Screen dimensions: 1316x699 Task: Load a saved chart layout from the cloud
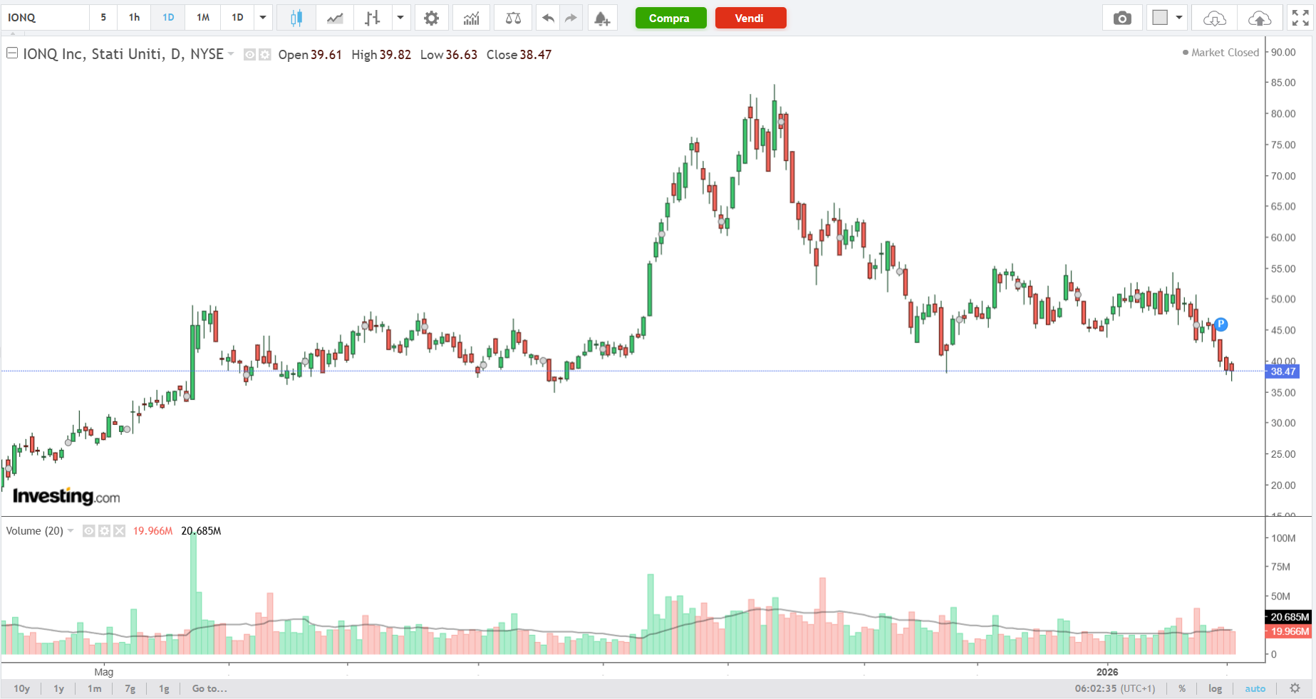pyautogui.click(x=1214, y=18)
